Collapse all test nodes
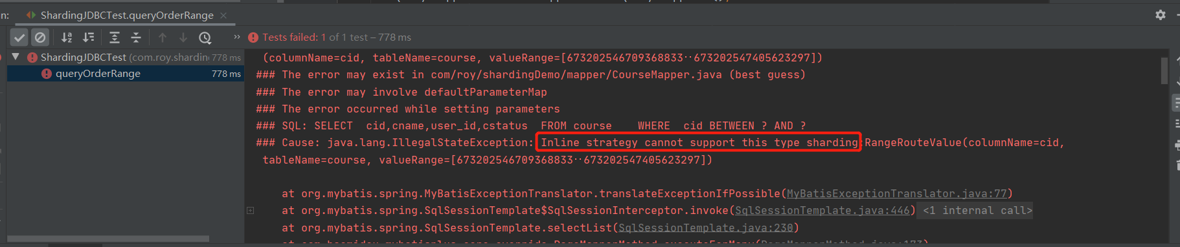 point(136,38)
